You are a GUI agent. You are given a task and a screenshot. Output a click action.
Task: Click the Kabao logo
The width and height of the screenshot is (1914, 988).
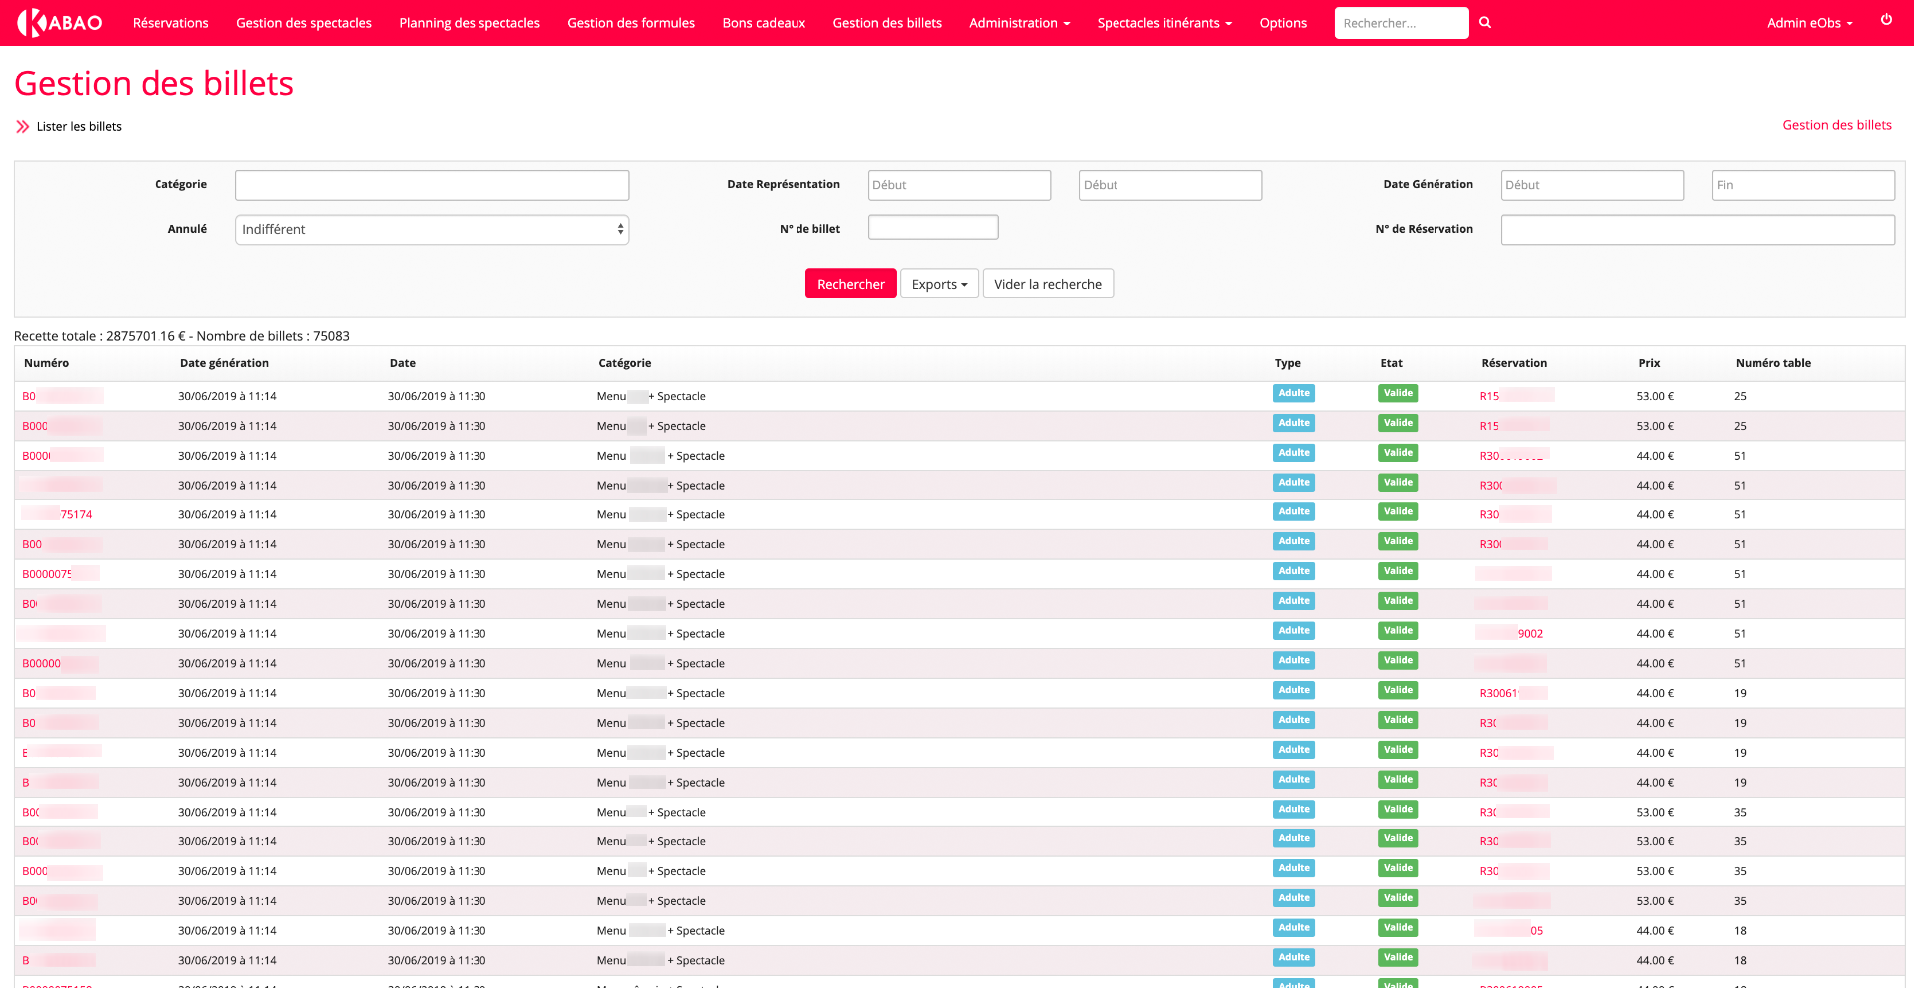(60, 22)
